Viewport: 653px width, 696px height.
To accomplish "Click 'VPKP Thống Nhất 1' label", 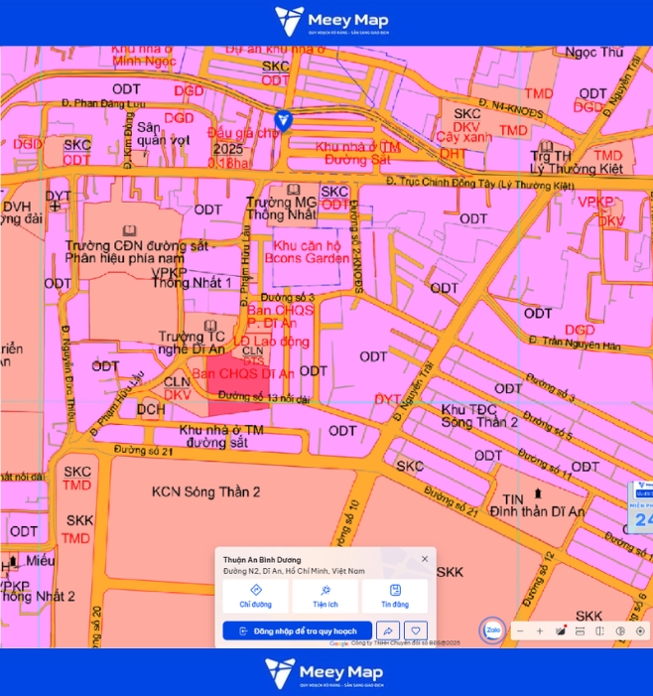I will [x=192, y=278].
